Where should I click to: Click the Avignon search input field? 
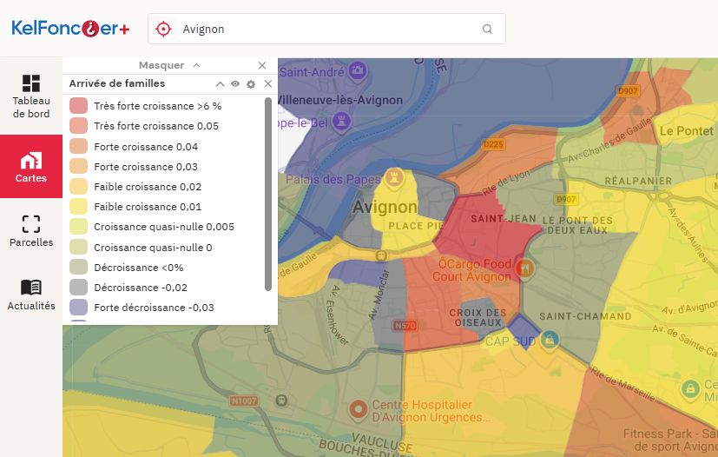point(326,29)
